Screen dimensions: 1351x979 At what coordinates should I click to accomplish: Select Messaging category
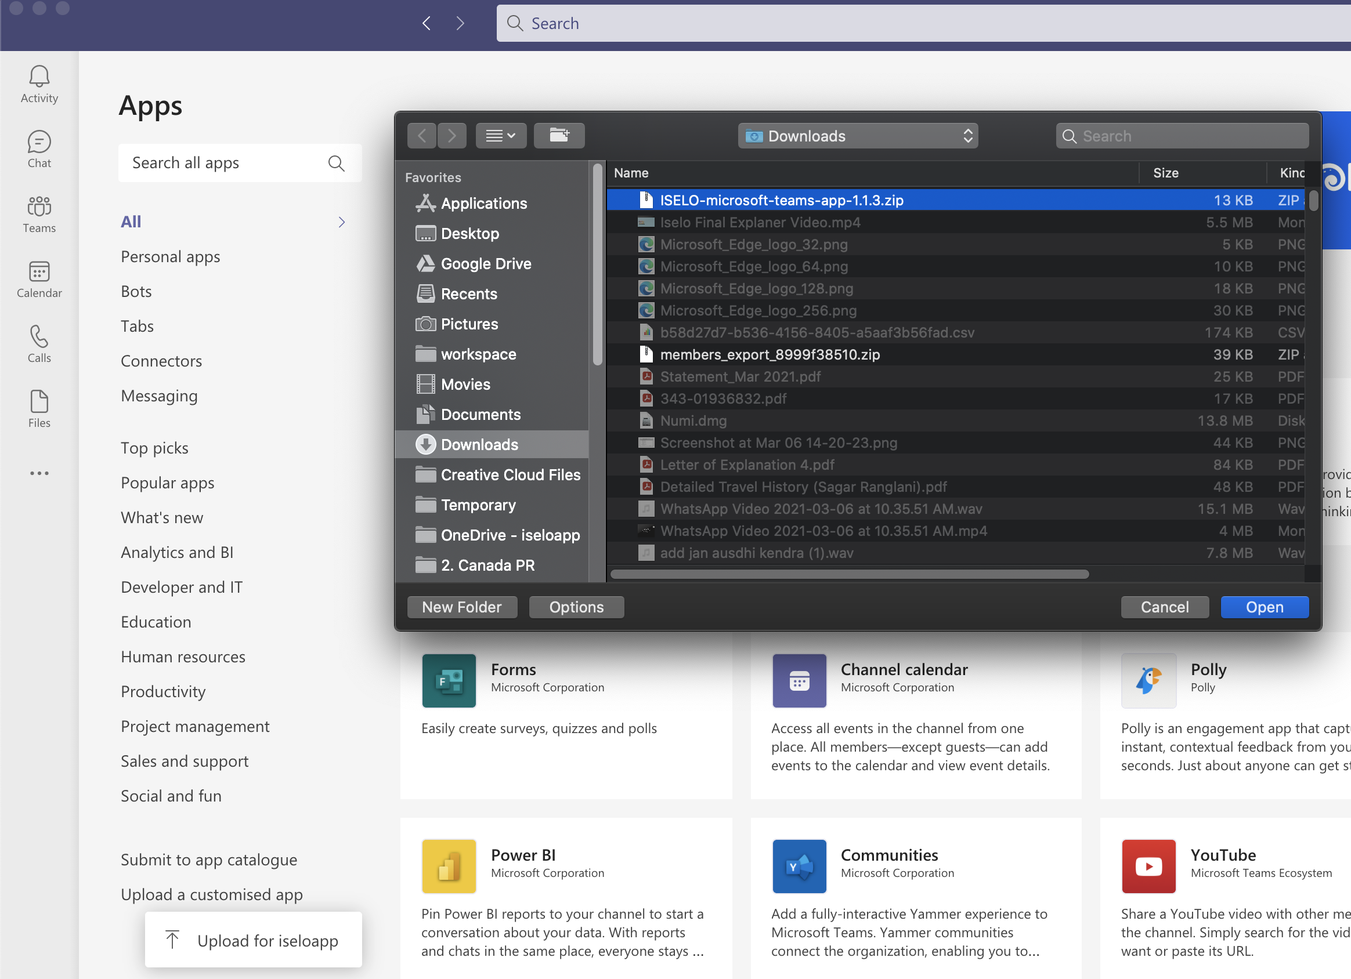coord(159,396)
